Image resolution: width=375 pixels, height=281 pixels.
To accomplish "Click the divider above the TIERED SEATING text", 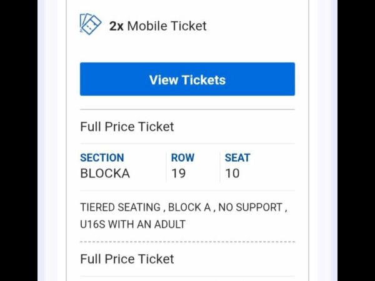I will pos(187,190).
